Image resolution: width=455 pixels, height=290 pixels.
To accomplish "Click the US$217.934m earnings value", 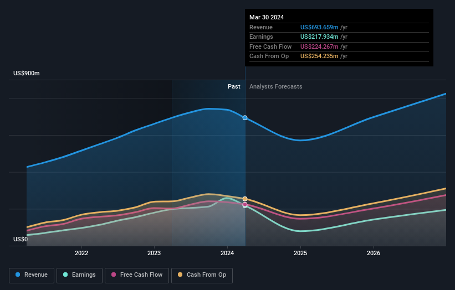I will coord(319,37).
